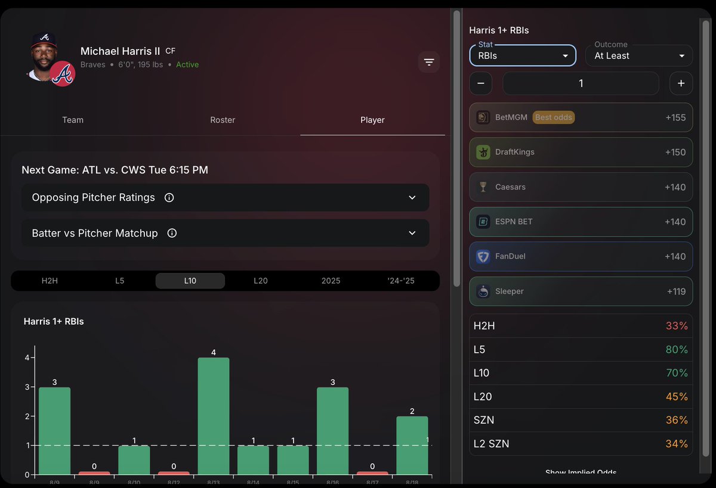Image resolution: width=716 pixels, height=488 pixels.
Task: Decrease the RBI line with minus button
Action: pos(481,83)
